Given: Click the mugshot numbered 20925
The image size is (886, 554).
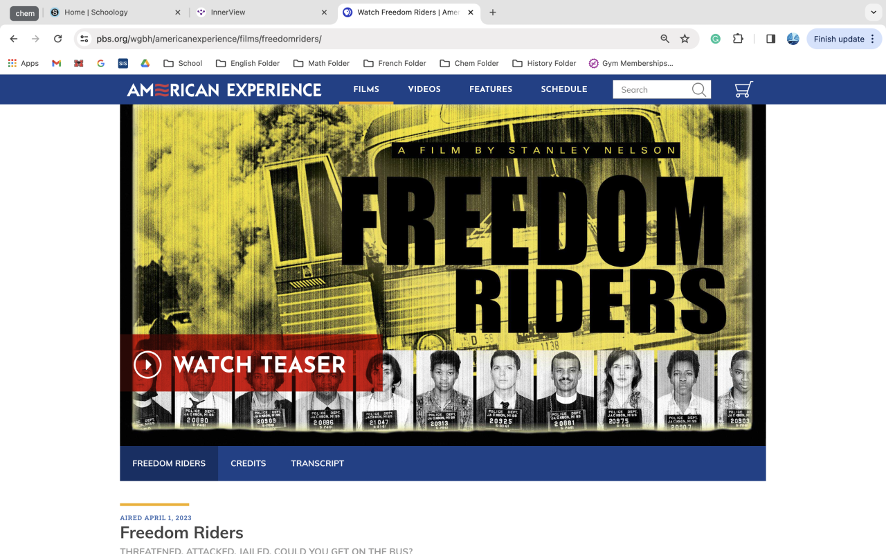Looking at the screenshot, I should click(503, 391).
